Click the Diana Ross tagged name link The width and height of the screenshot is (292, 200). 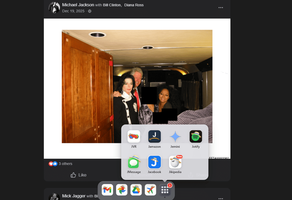[x=134, y=5]
